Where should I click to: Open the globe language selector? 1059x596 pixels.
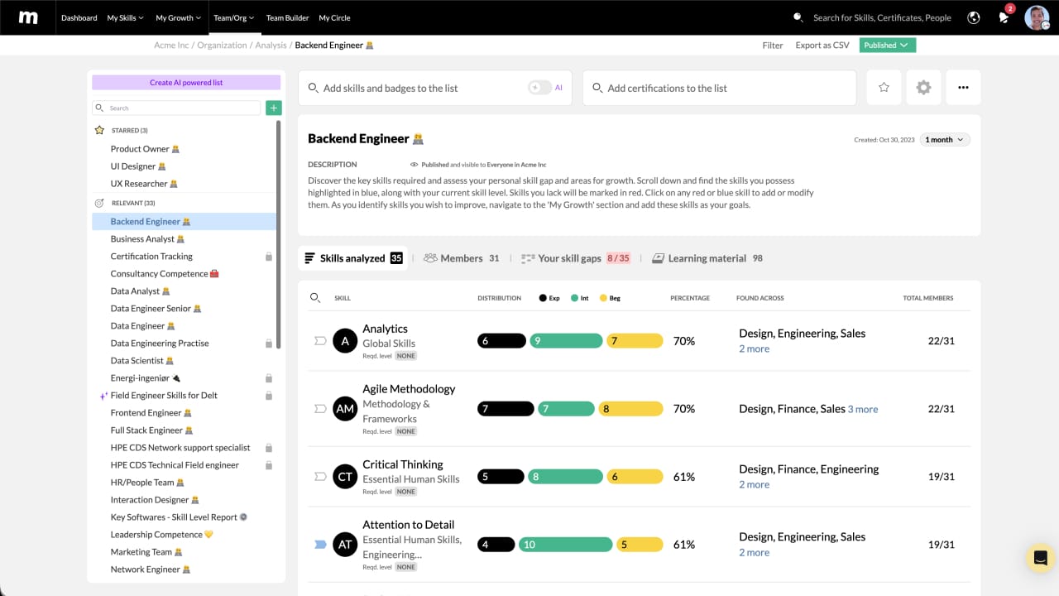(x=974, y=17)
